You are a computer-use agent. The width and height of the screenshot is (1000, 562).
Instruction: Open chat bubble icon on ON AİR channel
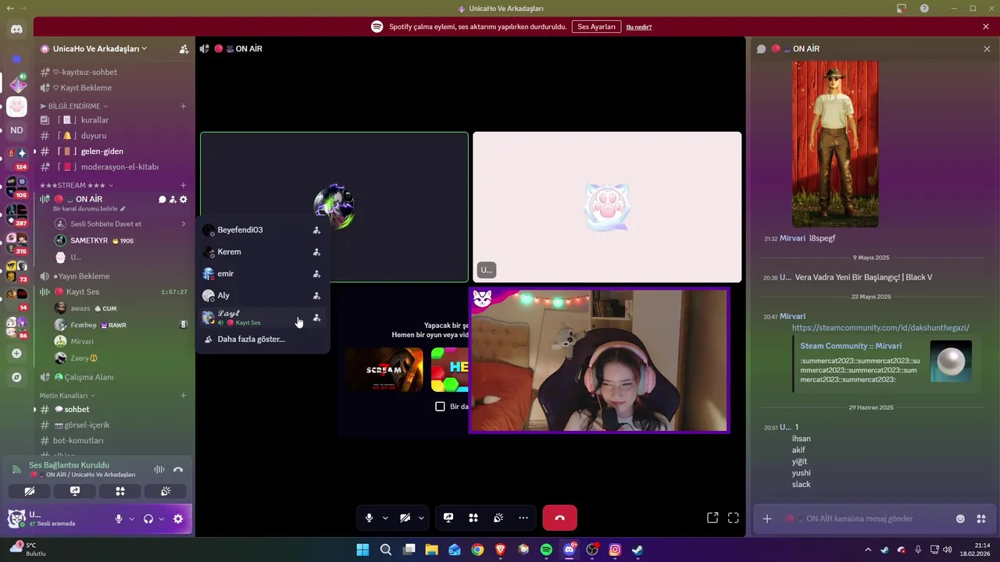(x=162, y=199)
